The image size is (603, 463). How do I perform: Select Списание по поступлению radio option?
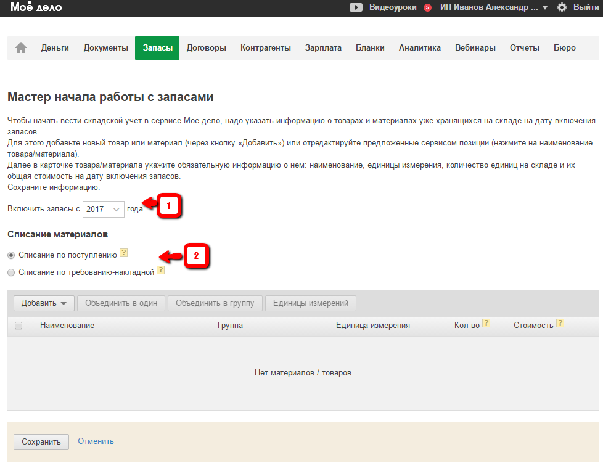coord(11,255)
